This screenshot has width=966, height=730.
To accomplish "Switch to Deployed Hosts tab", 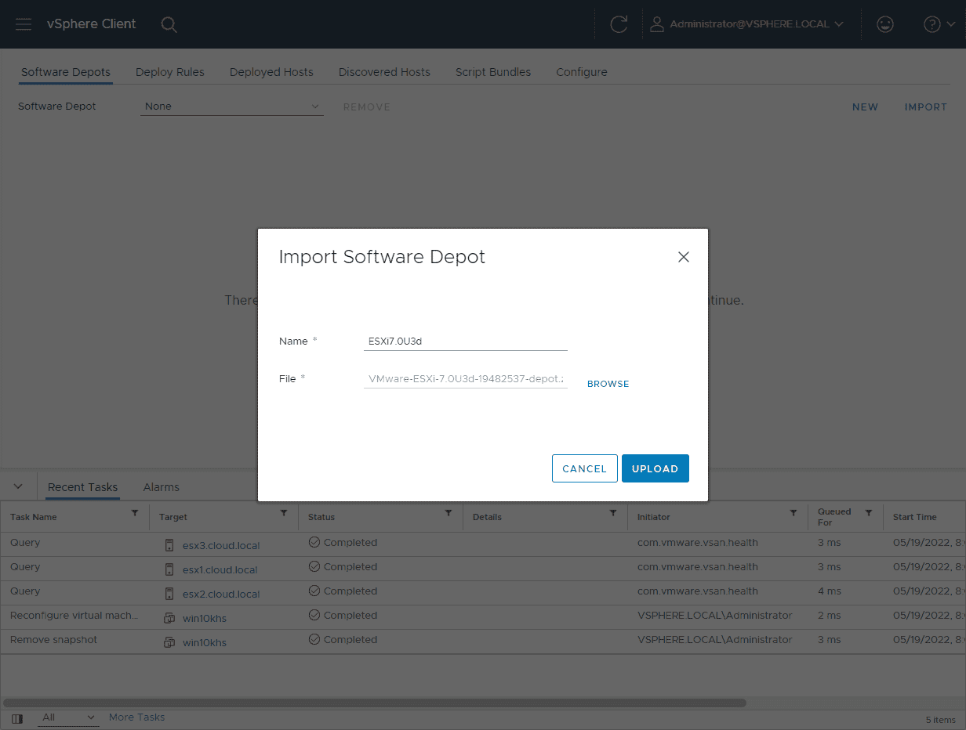I will tap(271, 72).
